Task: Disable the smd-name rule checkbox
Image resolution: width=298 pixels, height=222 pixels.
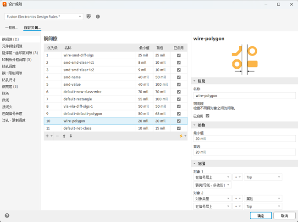Action: (x=179, y=77)
